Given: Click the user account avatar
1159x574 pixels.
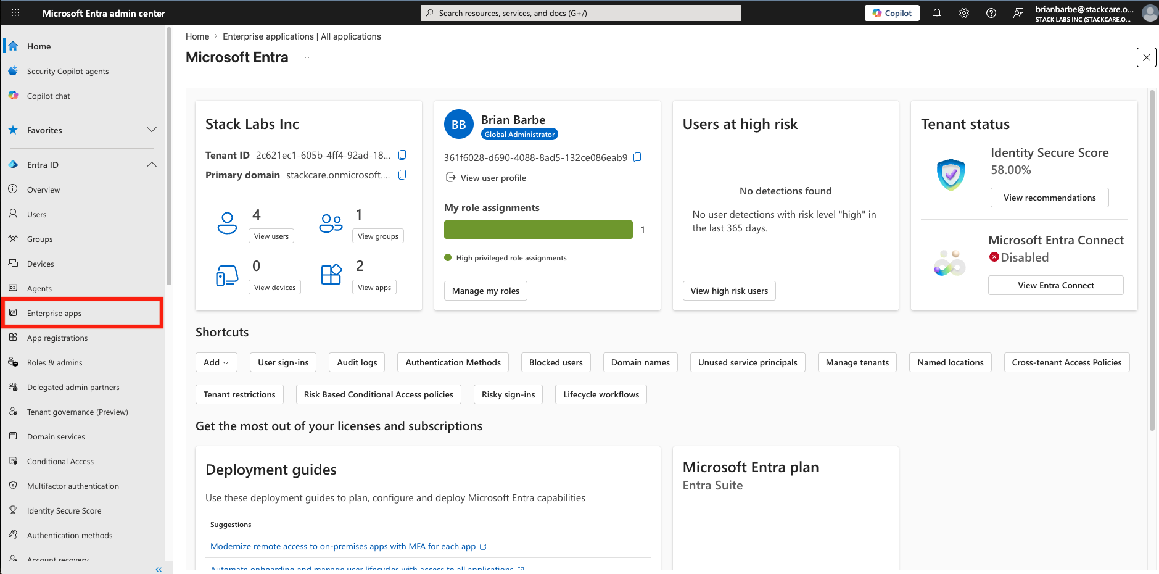Looking at the screenshot, I should point(1150,13).
